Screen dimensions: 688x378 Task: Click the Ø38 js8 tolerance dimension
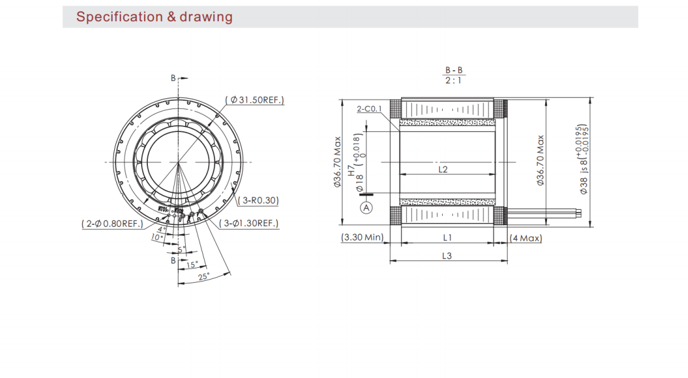pyautogui.click(x=583, y=162)
